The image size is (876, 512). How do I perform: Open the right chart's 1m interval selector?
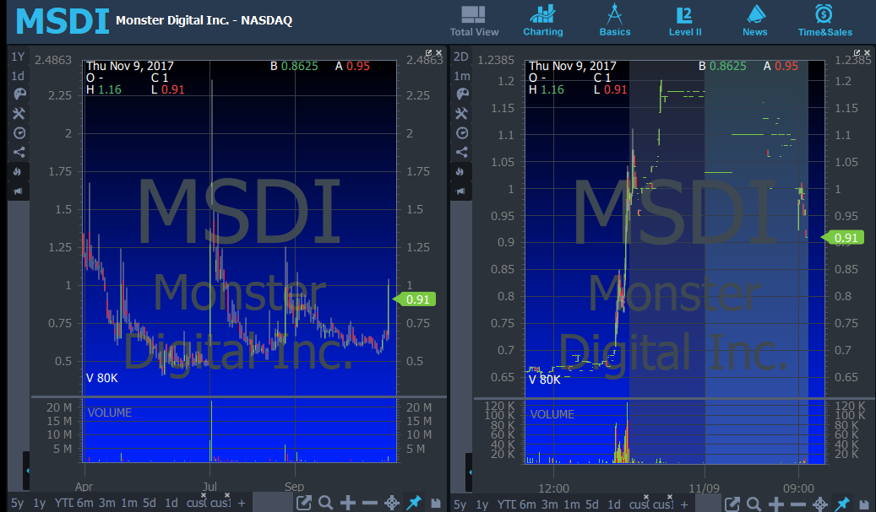pos(461,75)
